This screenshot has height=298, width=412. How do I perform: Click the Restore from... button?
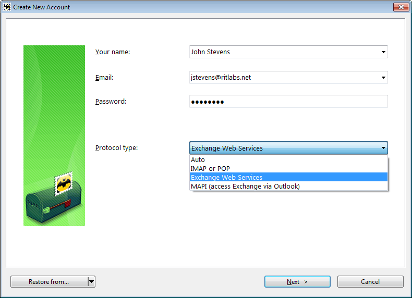pyautogui.click(x=49, y=282)
